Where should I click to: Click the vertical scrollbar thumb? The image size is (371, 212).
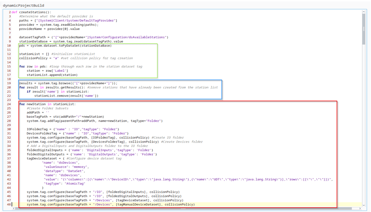click(x=364, y=29)
